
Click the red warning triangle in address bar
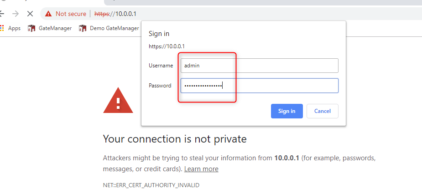(48, 14)
